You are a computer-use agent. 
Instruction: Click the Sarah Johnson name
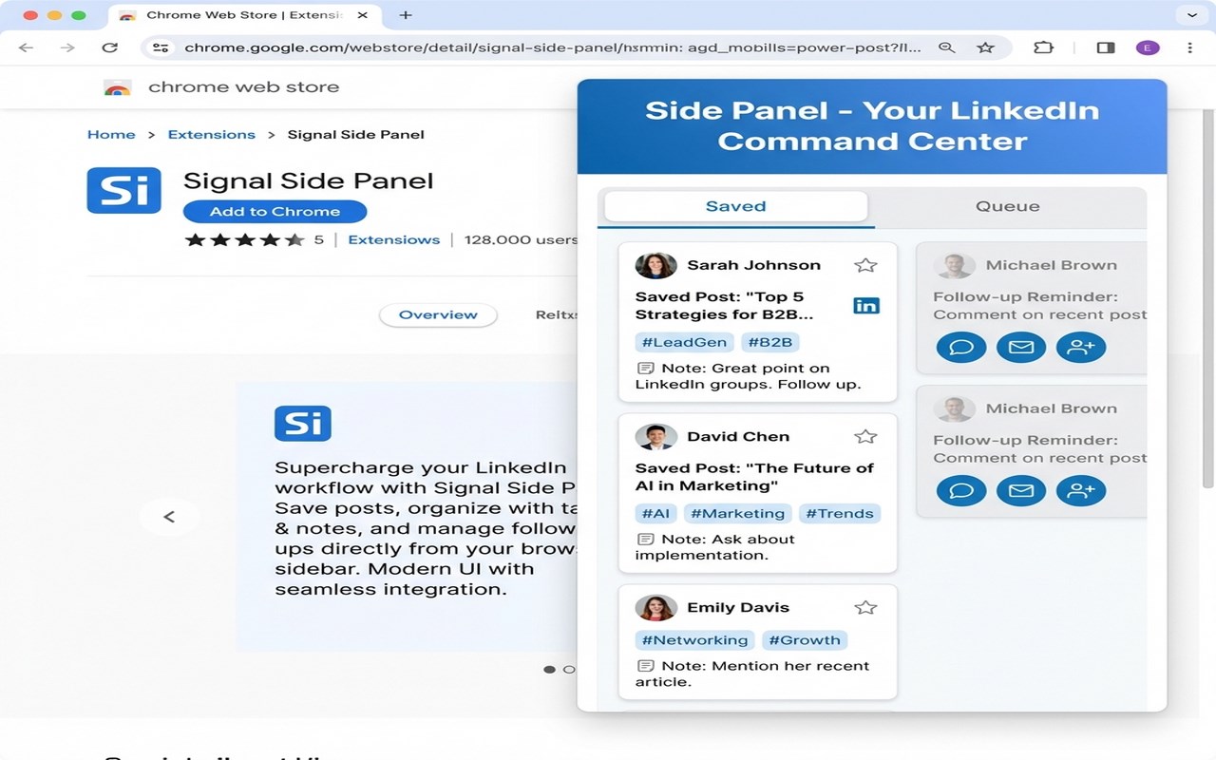point(754,265)
